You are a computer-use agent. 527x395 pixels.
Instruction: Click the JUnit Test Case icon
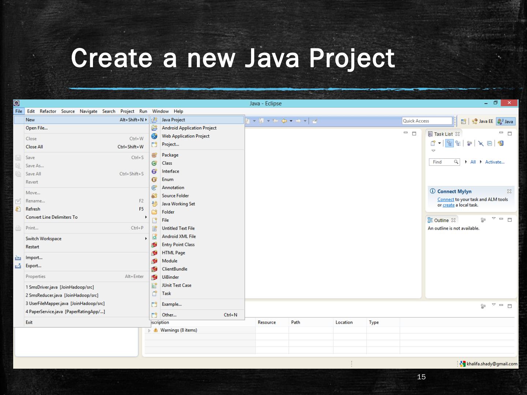click(x=154, y=286)
